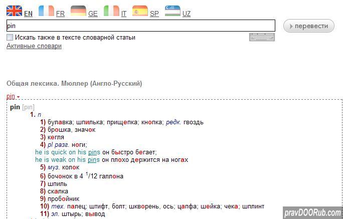Open the 'Активные словари' link

coord(34,46)
